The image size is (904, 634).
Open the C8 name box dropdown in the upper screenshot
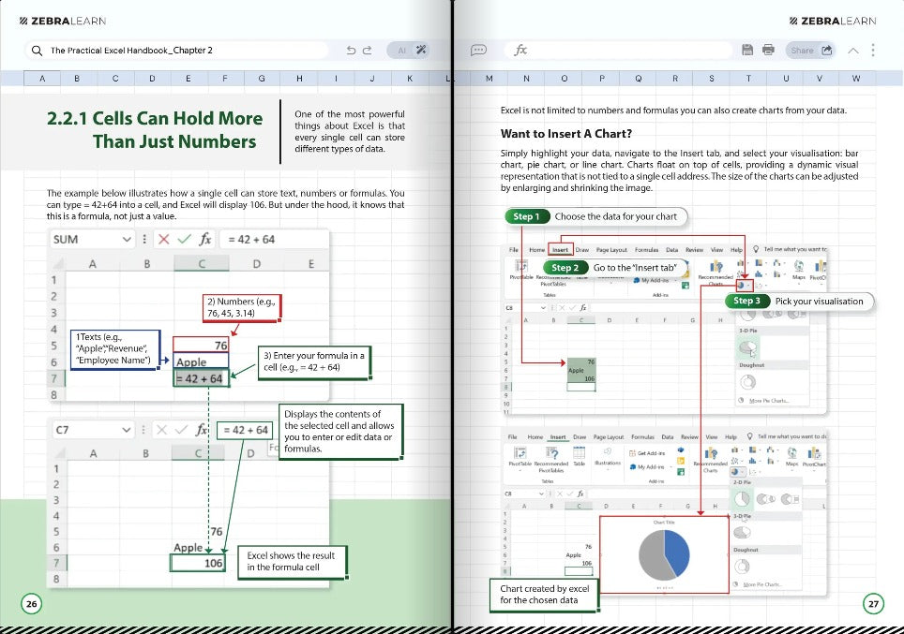pos(543,308)
